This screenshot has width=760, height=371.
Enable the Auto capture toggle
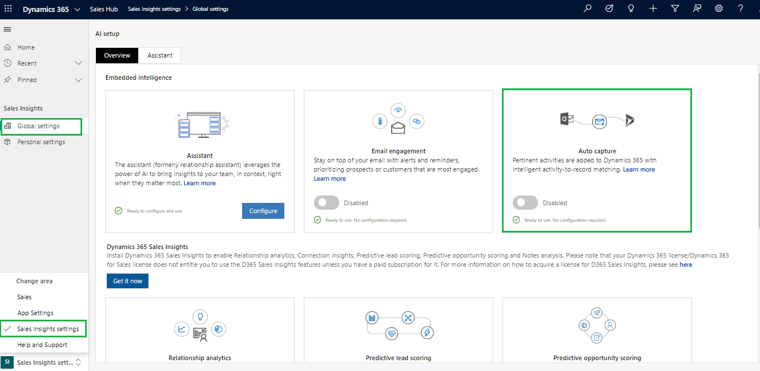pos(525,203)
